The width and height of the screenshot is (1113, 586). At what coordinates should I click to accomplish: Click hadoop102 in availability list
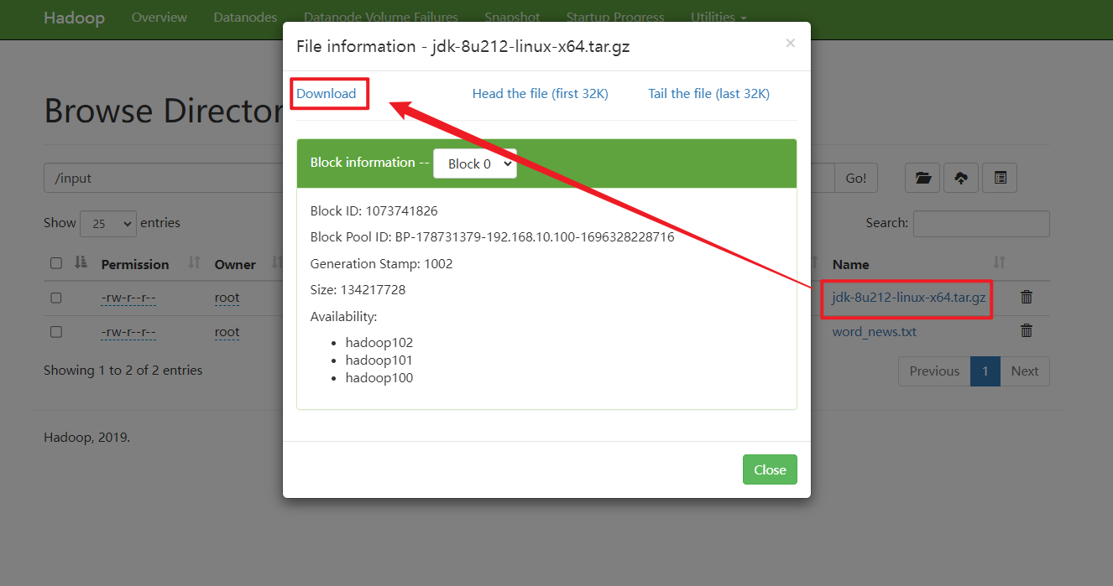click(379, 342)
